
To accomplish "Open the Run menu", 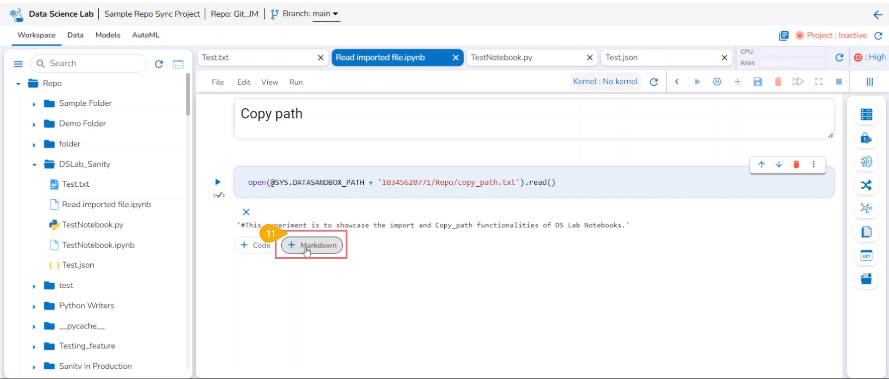I will [296, 82].
